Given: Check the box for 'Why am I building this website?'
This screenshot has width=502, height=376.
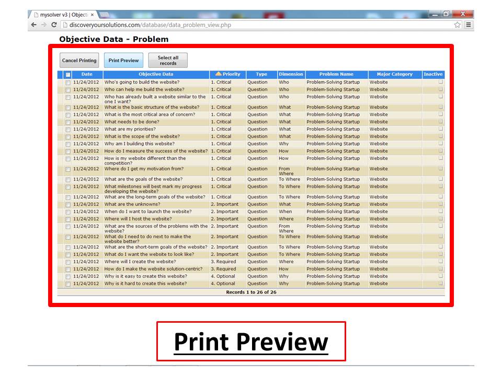Looking at the screenshot, I should (x=68, y=144).
